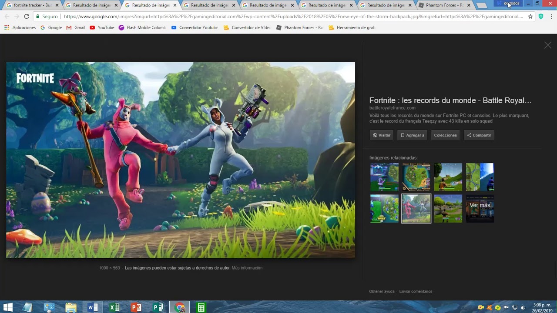
Task: Close the fortnite tracker tab
Action: 57,5
